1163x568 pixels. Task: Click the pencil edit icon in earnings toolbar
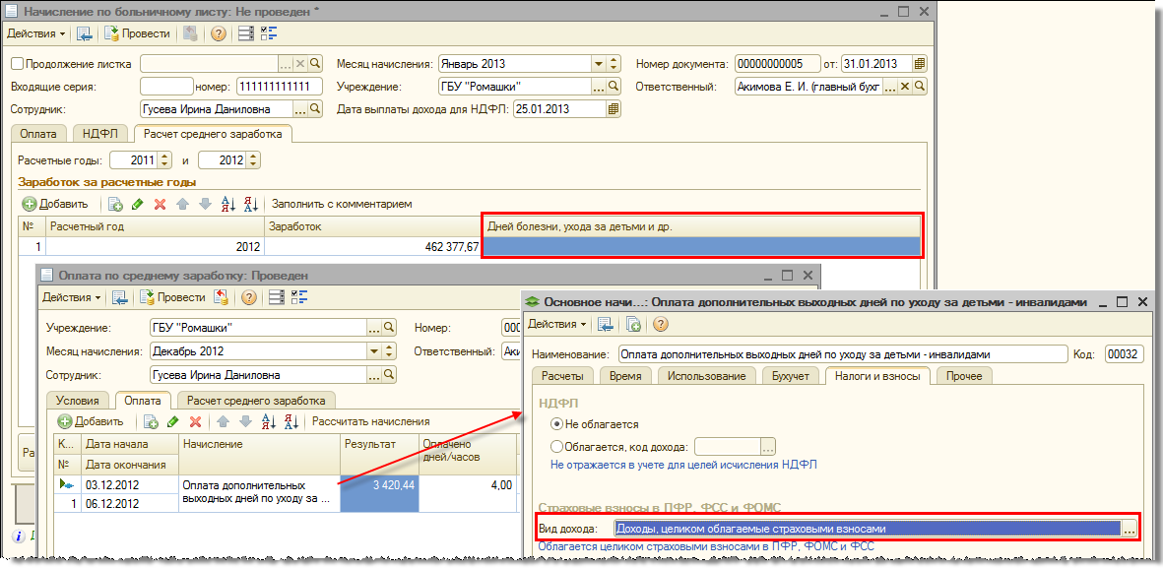138,204
